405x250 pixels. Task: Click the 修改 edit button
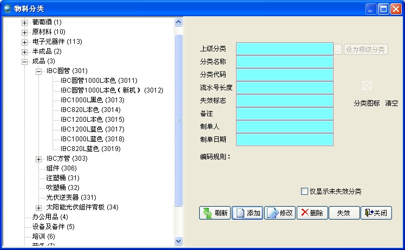[280, 213]
